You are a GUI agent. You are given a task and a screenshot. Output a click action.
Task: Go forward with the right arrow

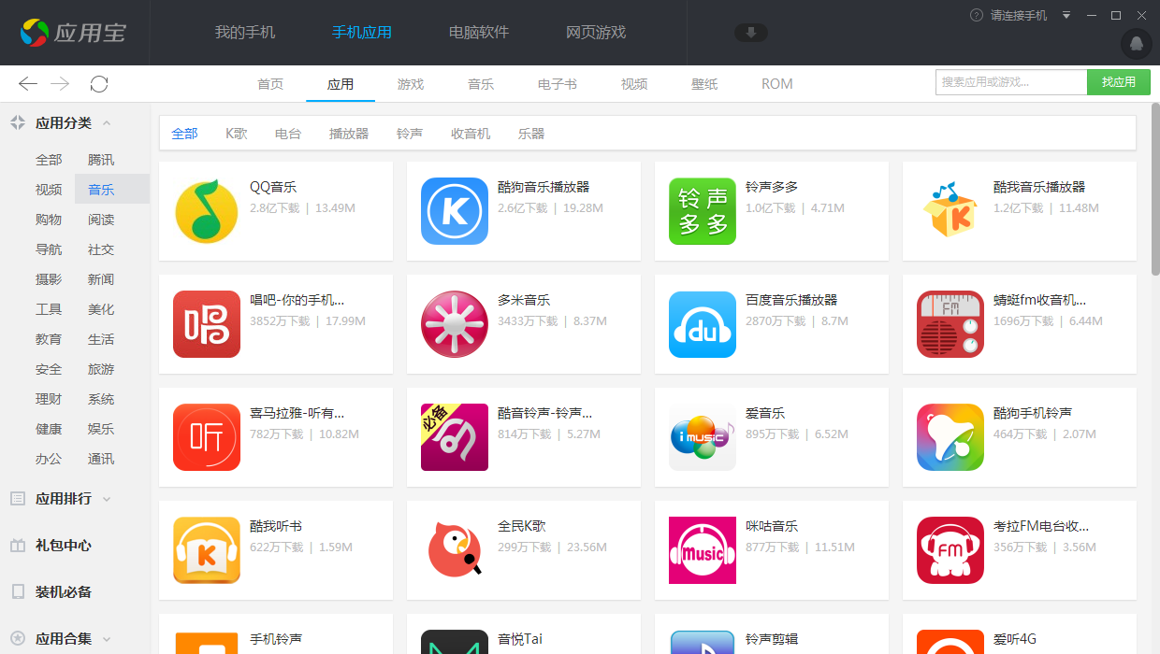(61, 84)
